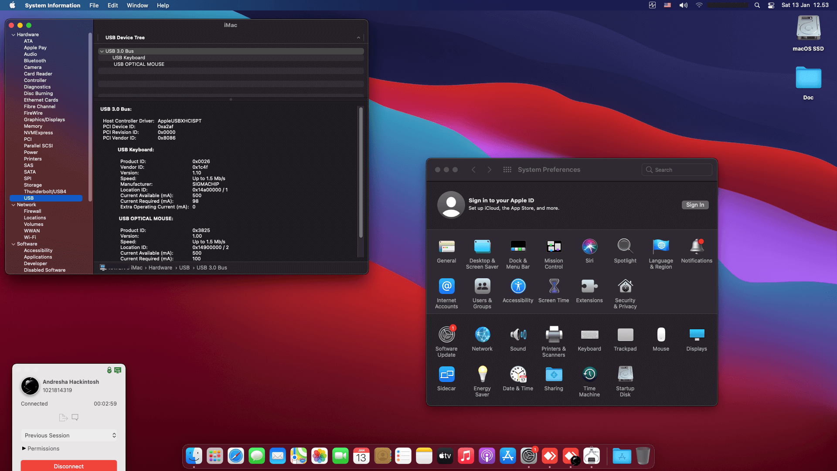Open Printers & Scanners preferences
837x471 pixels.
click(554, 342)
